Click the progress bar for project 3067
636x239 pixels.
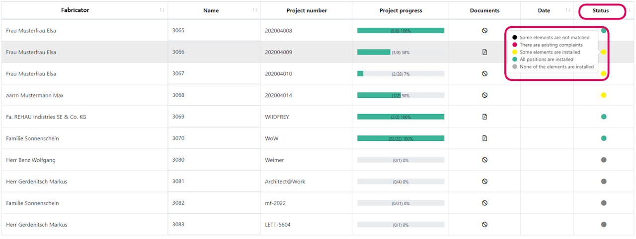click(400, 74)
